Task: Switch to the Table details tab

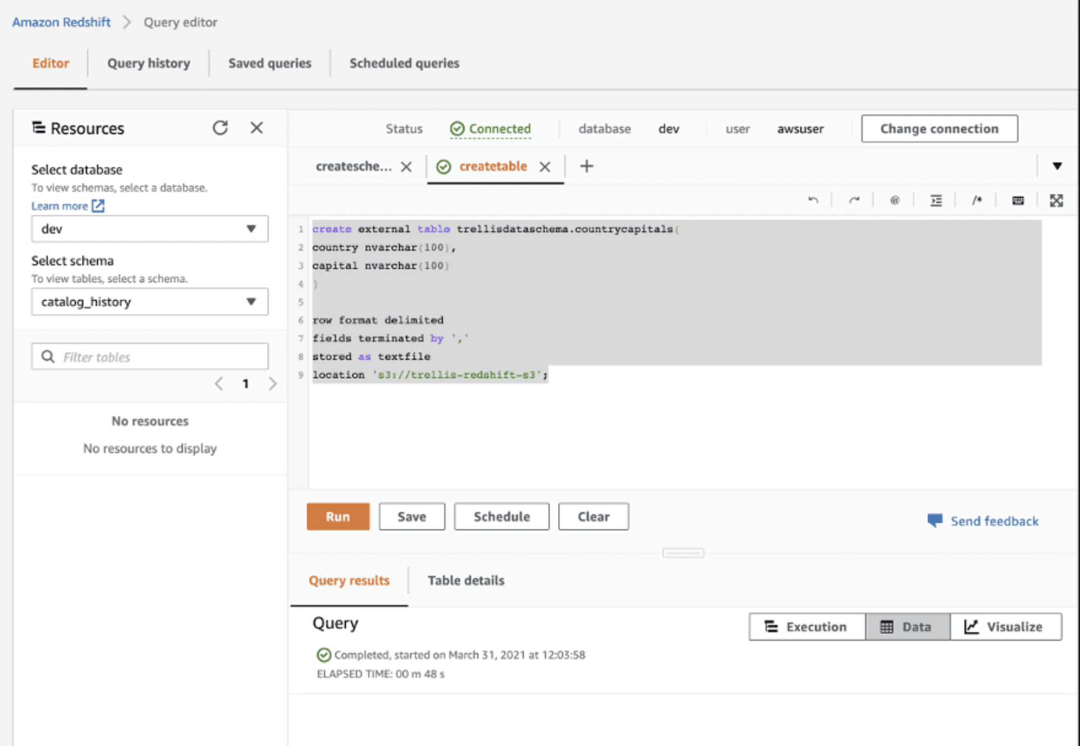Action: point(466,581)
